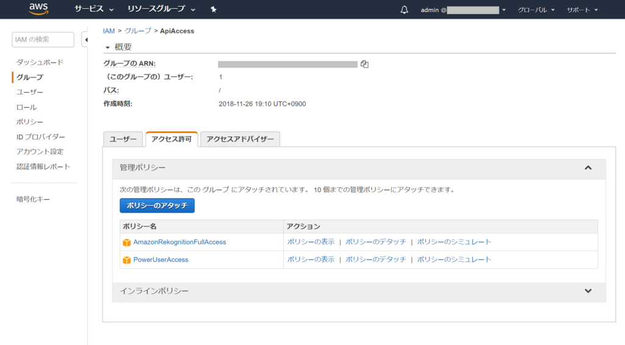Screen dimensions: 625x345
Task: Click the PowerUserAccess policy cube icon
Action: (x=127, y=260)
